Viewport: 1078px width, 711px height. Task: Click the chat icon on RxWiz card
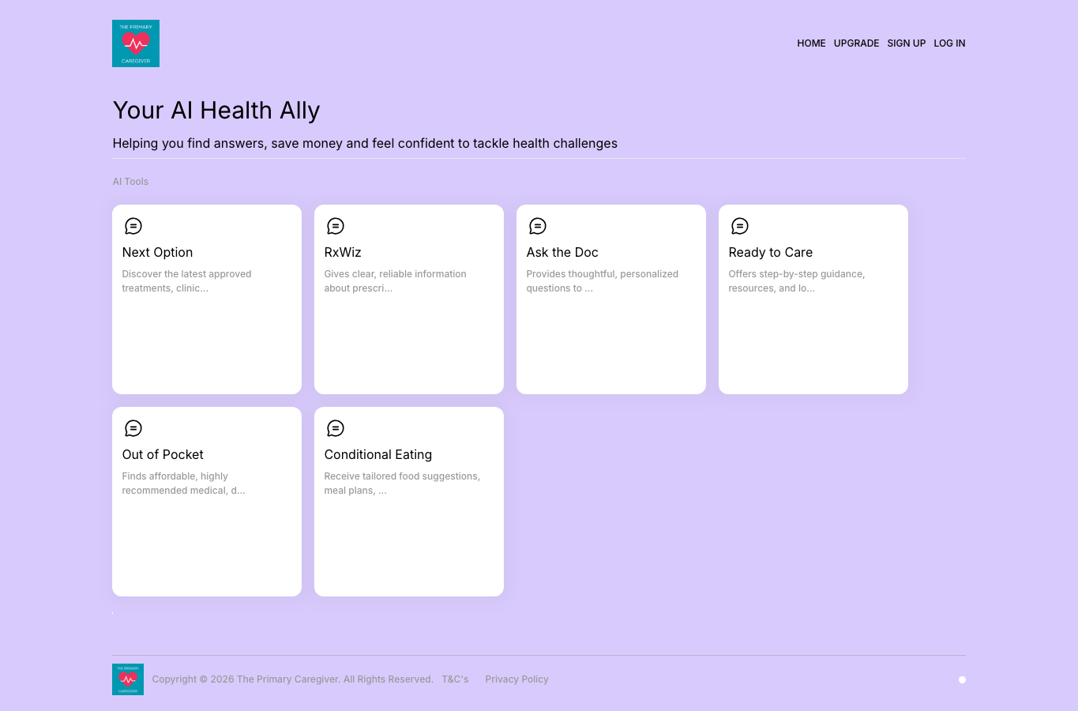tap(336, 226)
